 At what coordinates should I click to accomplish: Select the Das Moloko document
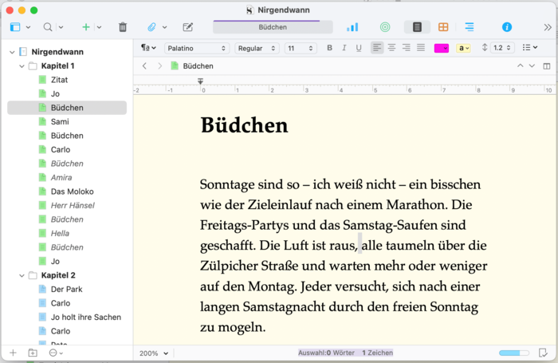tap(72, 191)
